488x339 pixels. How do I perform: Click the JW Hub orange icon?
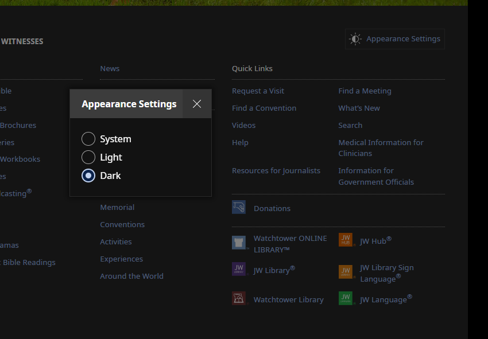tap(346, 240)
